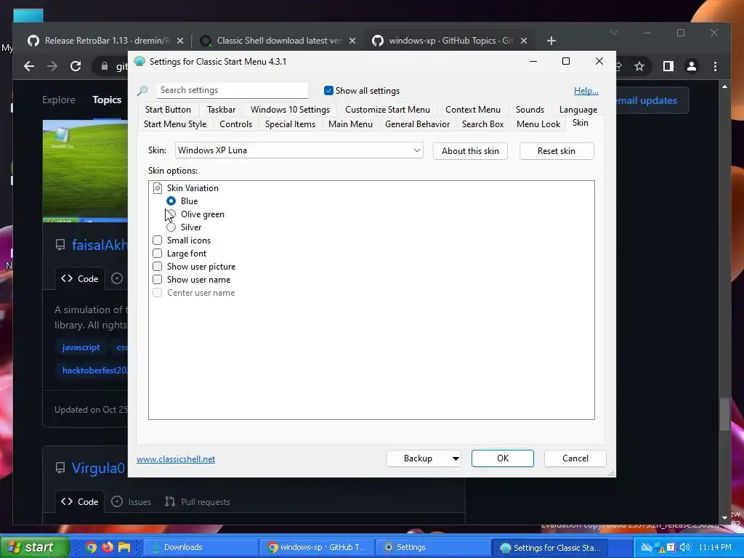The image size is (744, 558).
Task: Expand the Backup button dropdown arrow
Action: (x=455, y=458)
